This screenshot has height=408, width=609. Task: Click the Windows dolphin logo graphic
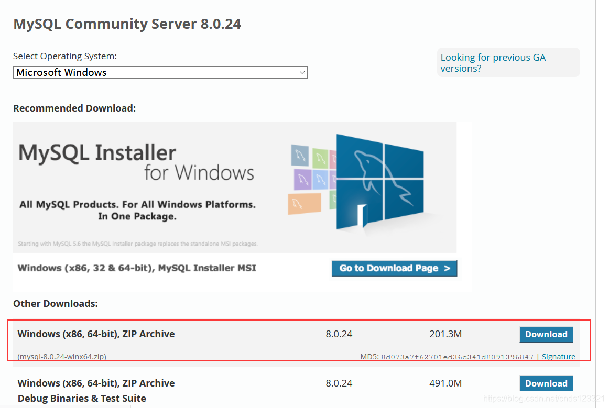point(379,181)
